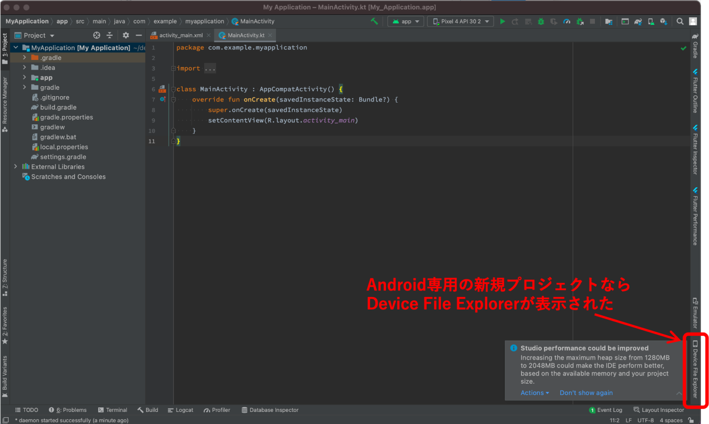
Task: Sync project with Gradle files
Action: pyautogui.click(x=638, y=21)
